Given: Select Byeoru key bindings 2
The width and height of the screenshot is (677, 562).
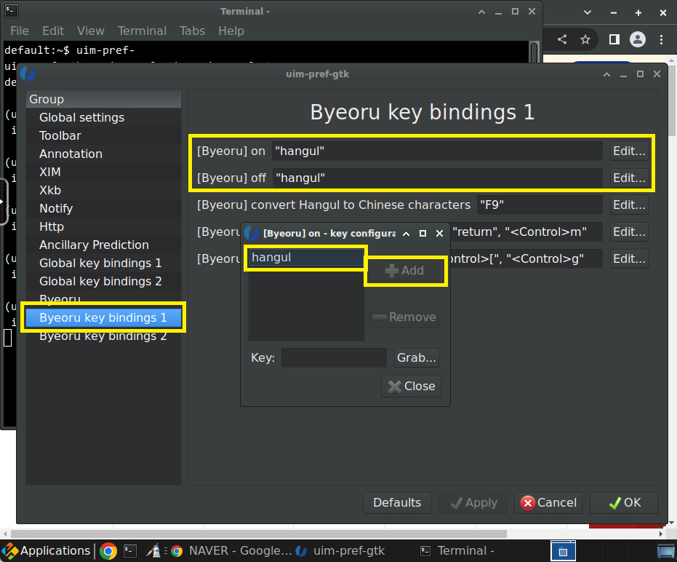Looking at the screenshot, I should [x=103, y=336].
